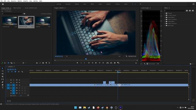Viewport: 196px width, 110px height.
Task: Toggle Linked Selection in the timeline header
Action: point(15,72)
